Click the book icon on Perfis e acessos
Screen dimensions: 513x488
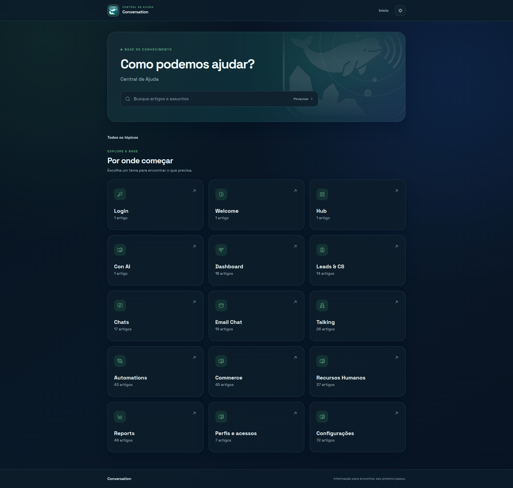[x=221, y=417]
